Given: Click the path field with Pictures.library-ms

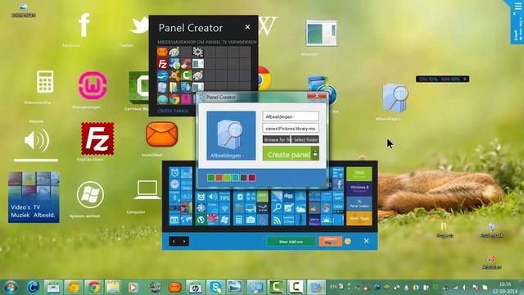Looking at the screenshot, I should (x=291, y=129).
